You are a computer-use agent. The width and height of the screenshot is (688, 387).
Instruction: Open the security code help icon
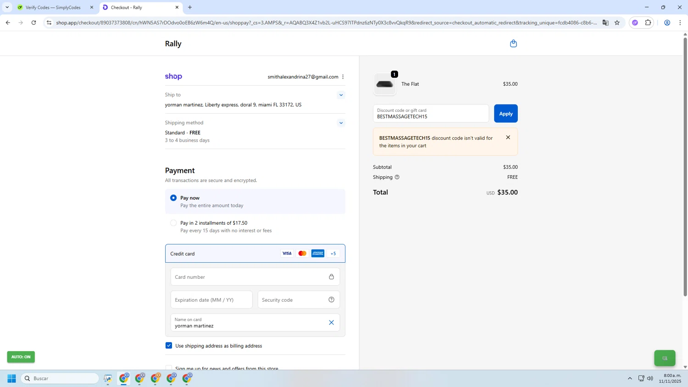[x=331, y=300]
